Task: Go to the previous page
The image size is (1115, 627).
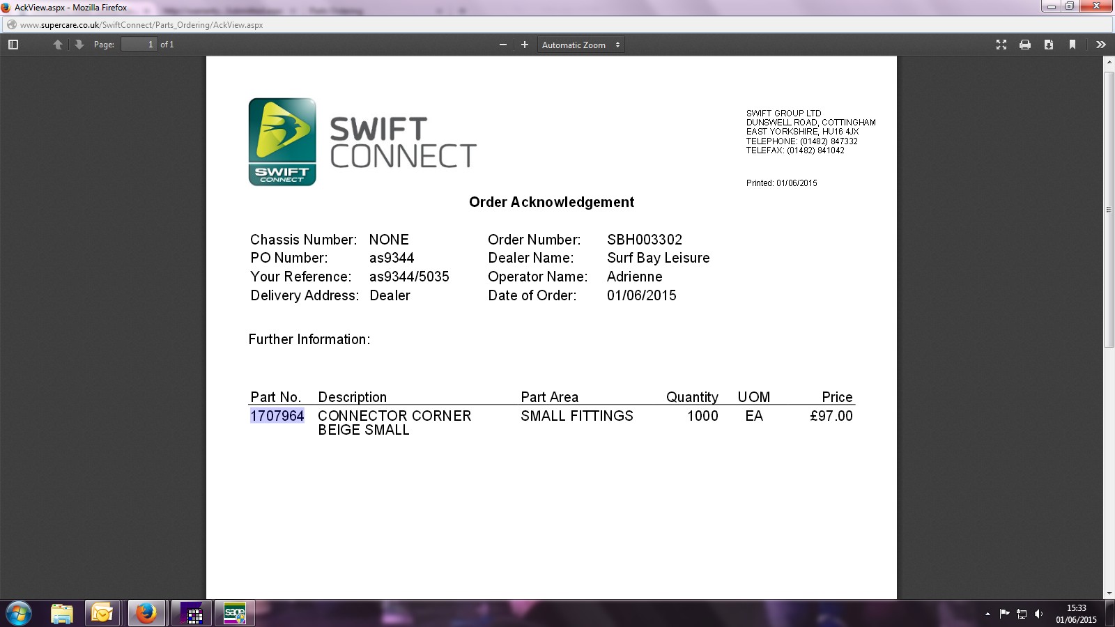Action: coord(58,45)
